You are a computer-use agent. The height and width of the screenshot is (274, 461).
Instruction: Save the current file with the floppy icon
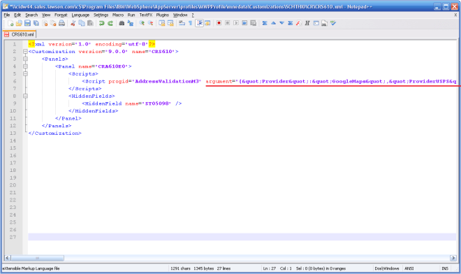[x=27, y=23]
